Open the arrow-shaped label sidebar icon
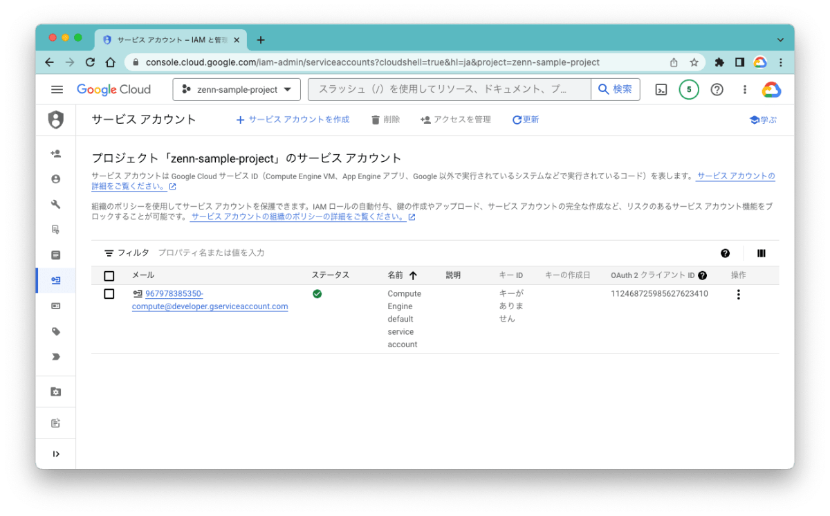This screenshot has height=516, width=830. [x=56, y=357]
